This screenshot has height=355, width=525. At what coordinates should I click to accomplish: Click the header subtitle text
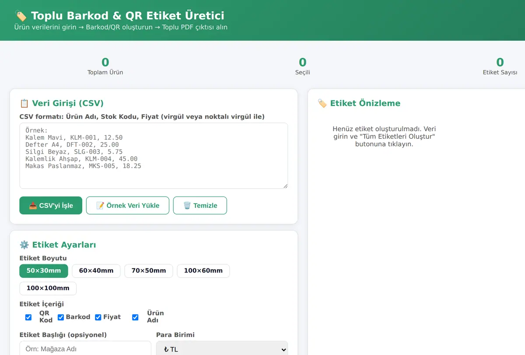[x=121, y=27]
